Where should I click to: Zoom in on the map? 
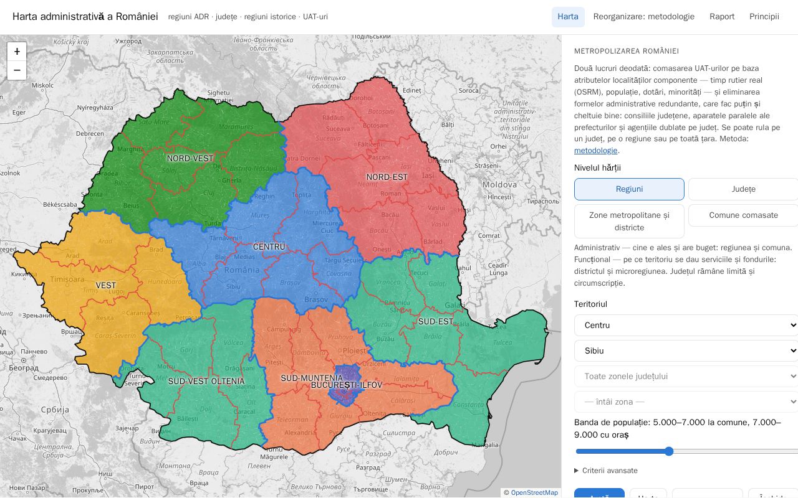pyautogui.click(x=17, y=52)
